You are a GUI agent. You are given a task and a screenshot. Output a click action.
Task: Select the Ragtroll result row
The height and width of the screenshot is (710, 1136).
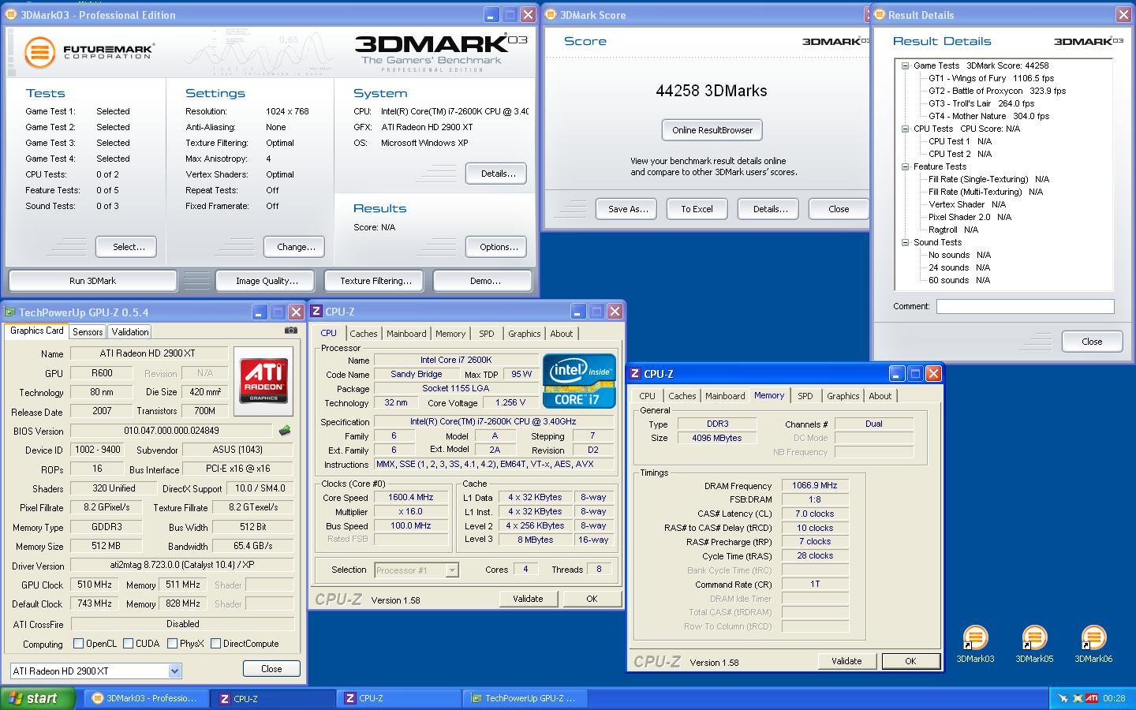[x=953, y=230]
